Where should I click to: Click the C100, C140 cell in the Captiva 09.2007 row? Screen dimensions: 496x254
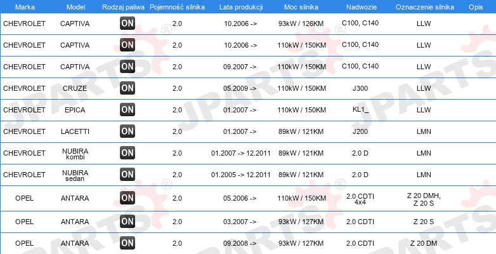360,66
